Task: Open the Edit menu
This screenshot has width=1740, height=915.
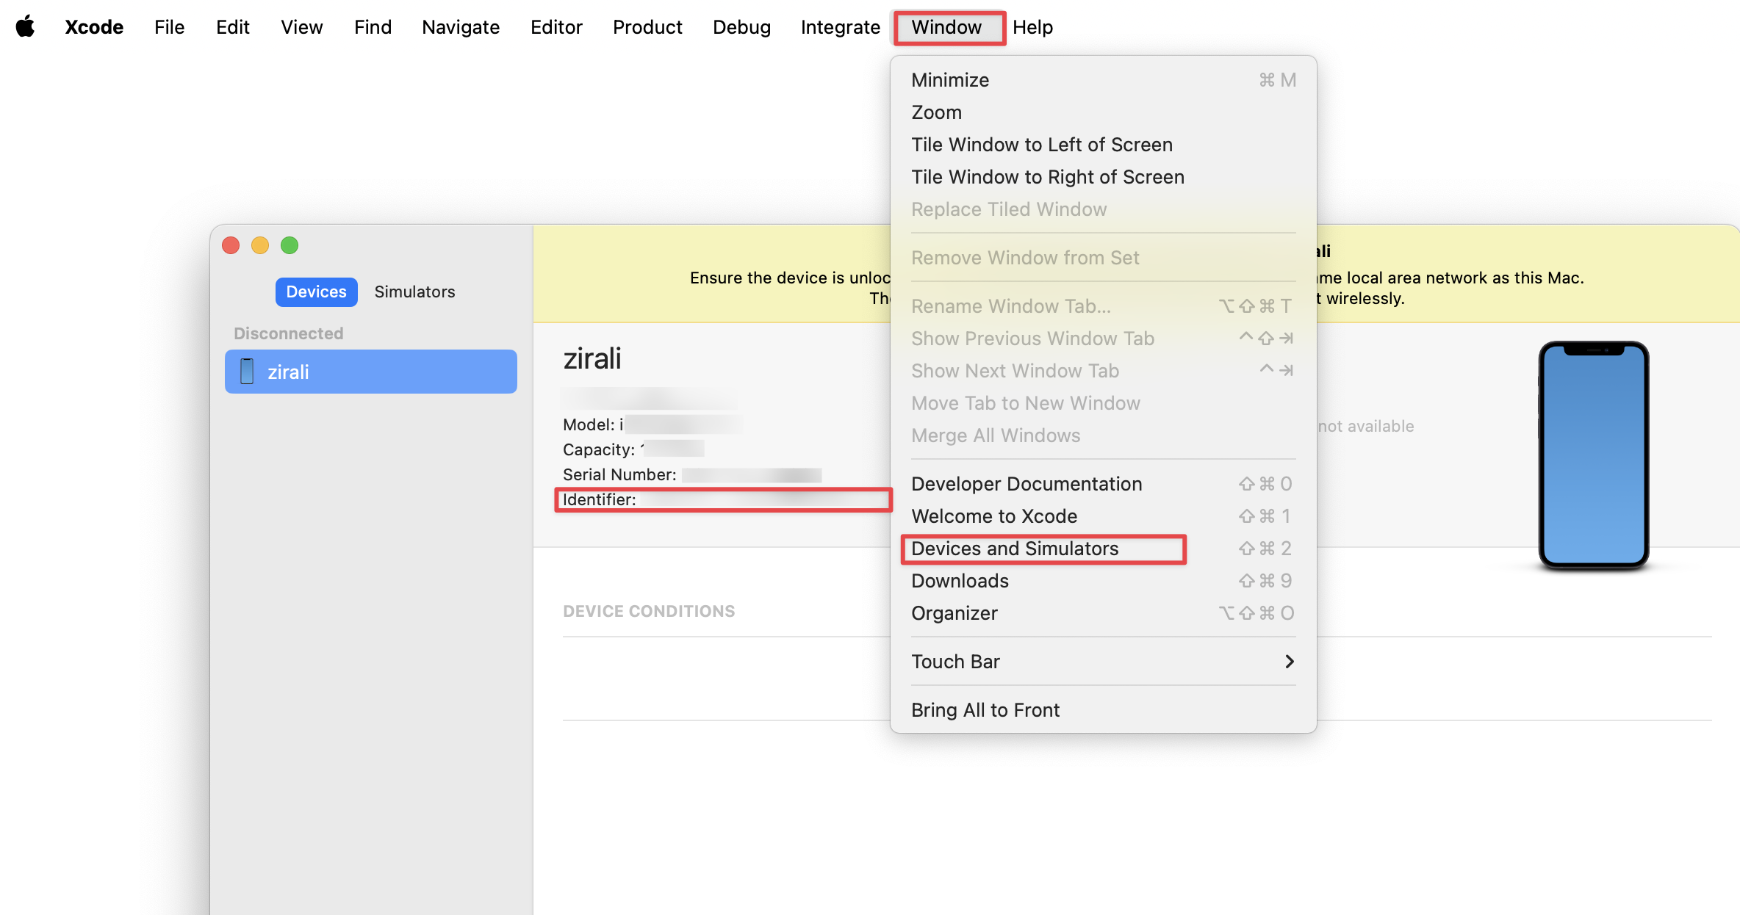Action: tap(232, 27)
